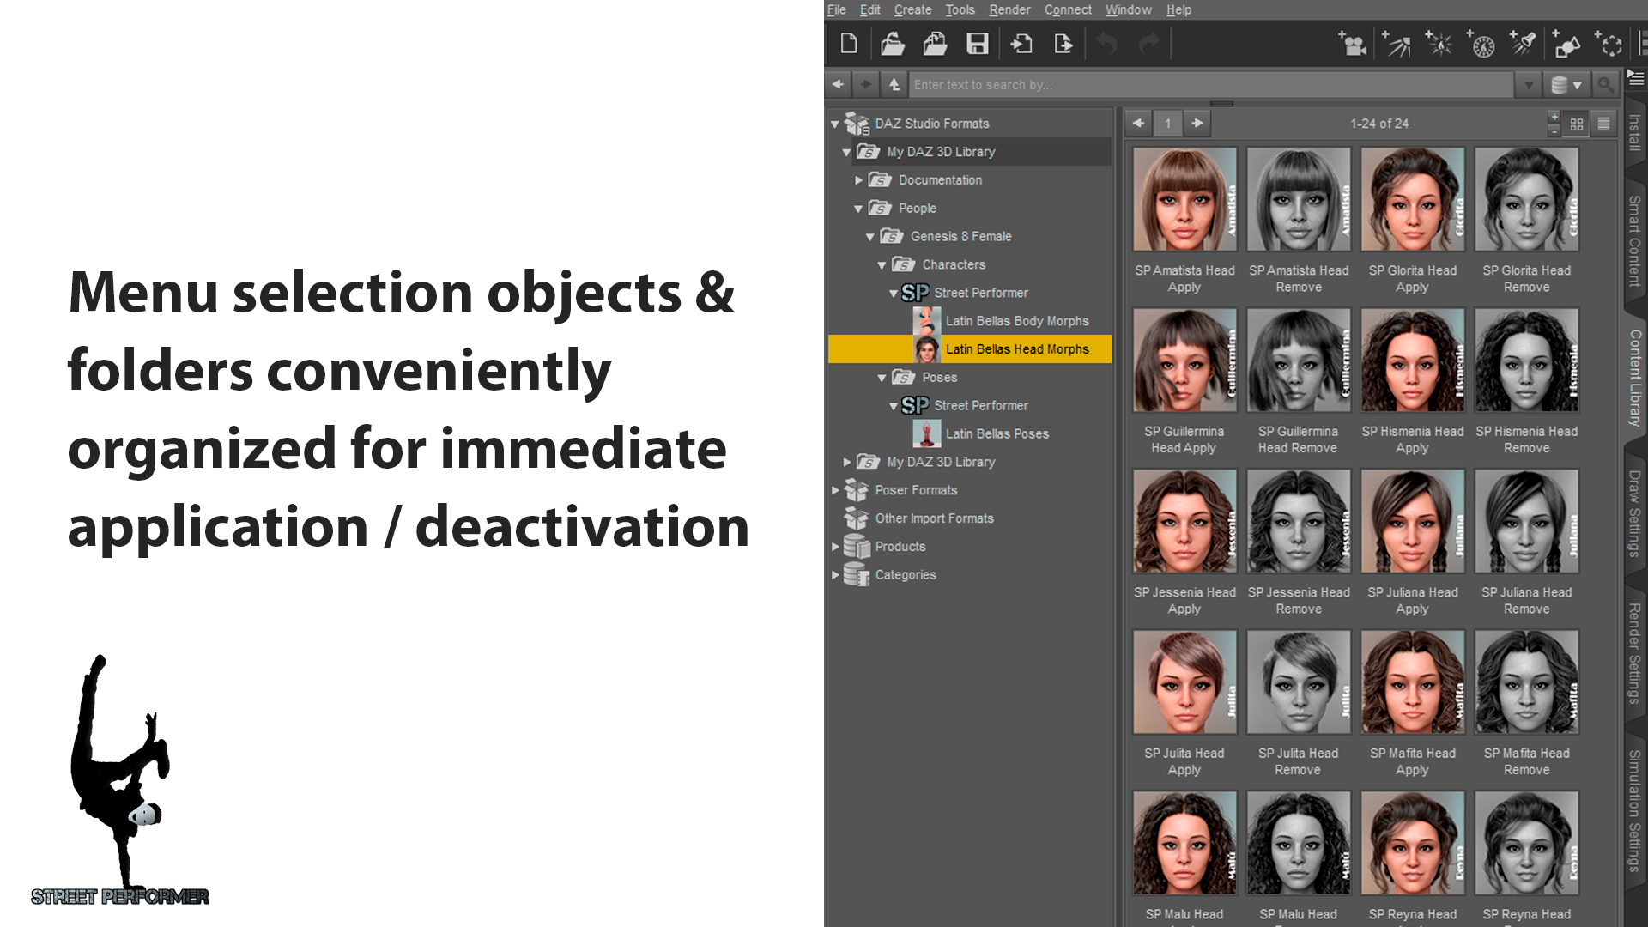Go to next page of results

[x=1197, y=124]
